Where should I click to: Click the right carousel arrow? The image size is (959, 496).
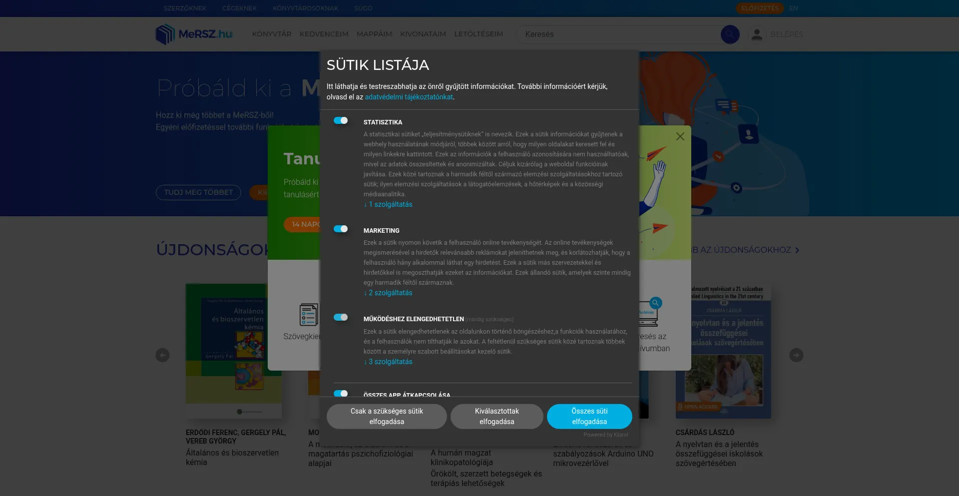[796, 355]
